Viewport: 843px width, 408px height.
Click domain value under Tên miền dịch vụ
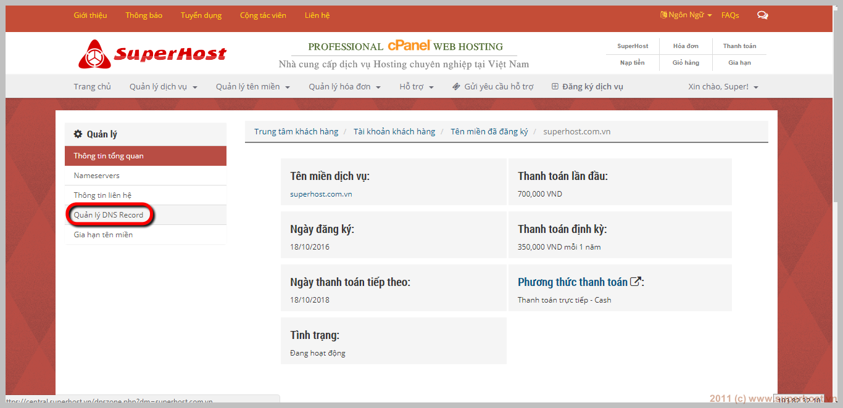pos(322,194)
